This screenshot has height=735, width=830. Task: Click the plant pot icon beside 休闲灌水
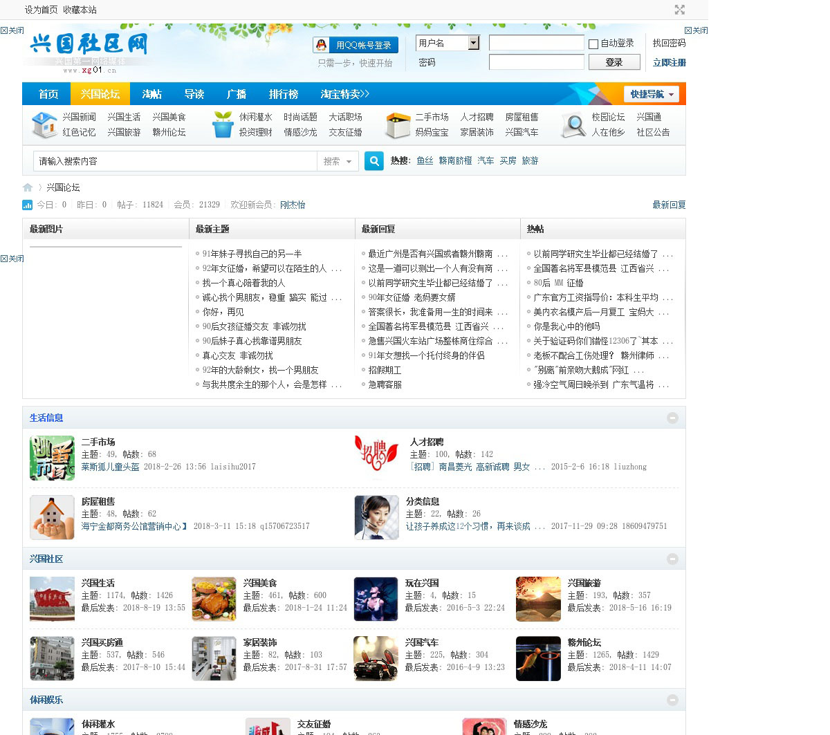click(x=223, y=125)
